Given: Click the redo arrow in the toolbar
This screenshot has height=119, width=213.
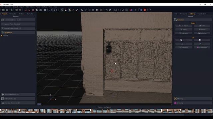Looking at the screenshot, I should [x=110, y=10].
